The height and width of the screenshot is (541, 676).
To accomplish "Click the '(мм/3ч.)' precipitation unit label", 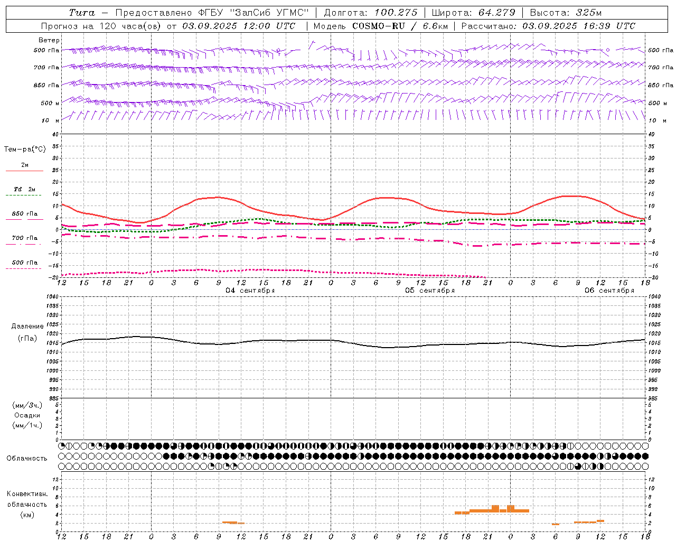I will click(27, 405).
